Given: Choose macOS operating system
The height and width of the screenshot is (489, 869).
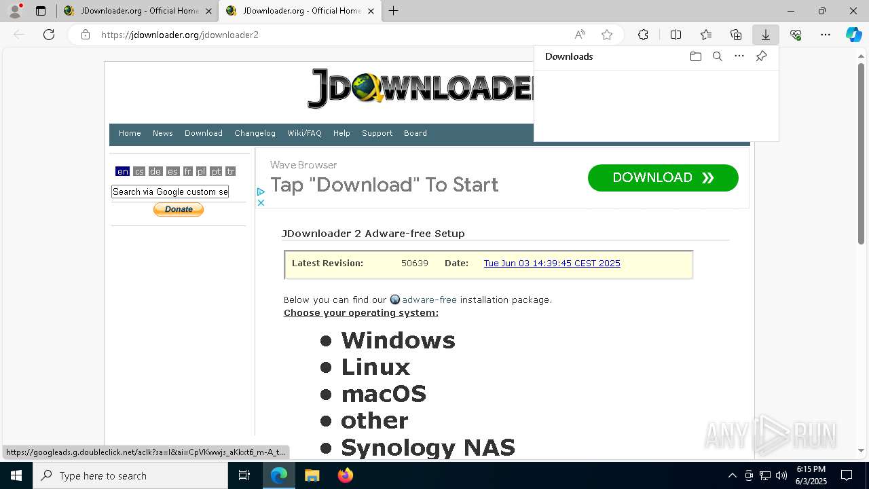Looking at the screenshot, I should (x=384, y=394).
